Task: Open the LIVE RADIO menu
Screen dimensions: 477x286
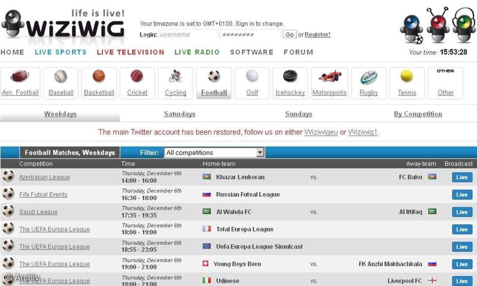Action: click(197, 52)
